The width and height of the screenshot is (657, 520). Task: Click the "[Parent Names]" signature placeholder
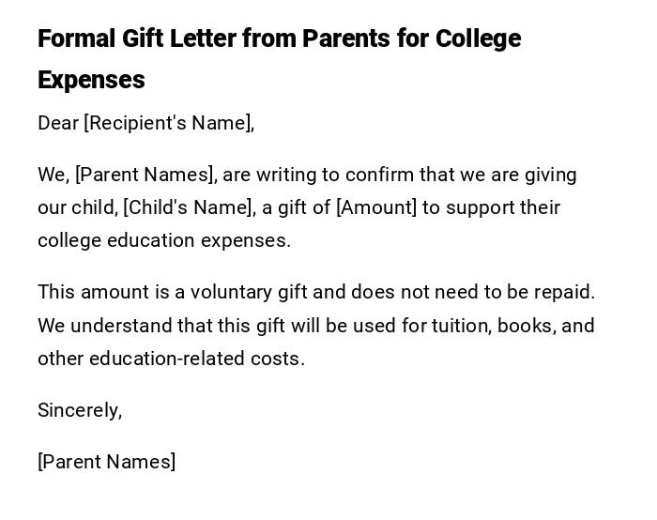point(106,462)
